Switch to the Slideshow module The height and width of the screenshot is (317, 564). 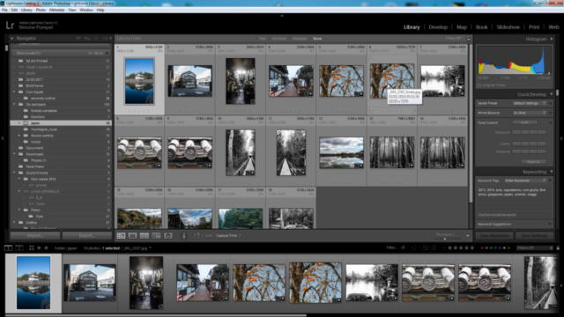click(x=508, y=27)
